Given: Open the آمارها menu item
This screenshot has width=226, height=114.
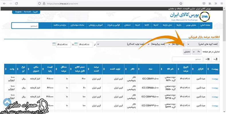Looking at the screenshot, I should tap(156, 25).
